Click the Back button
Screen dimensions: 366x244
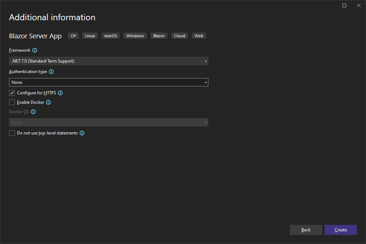pyautogui.click(x=306, y=230)
